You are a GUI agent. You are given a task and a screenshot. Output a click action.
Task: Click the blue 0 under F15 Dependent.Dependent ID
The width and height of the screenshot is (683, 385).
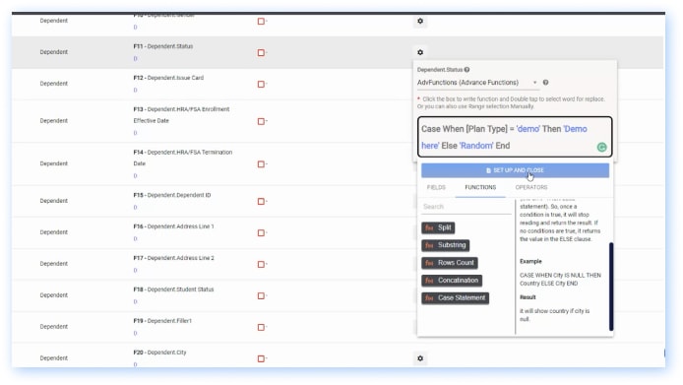tap(135, 208)
